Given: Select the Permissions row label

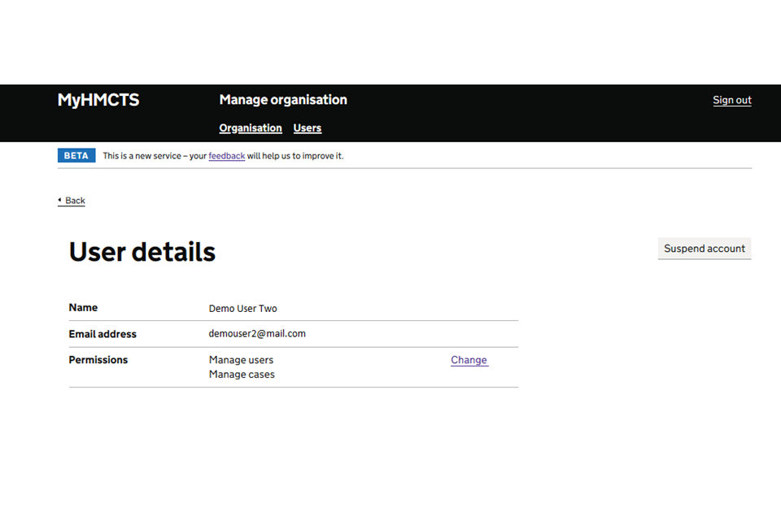Looking at the screenshot, I should [98, 360].
